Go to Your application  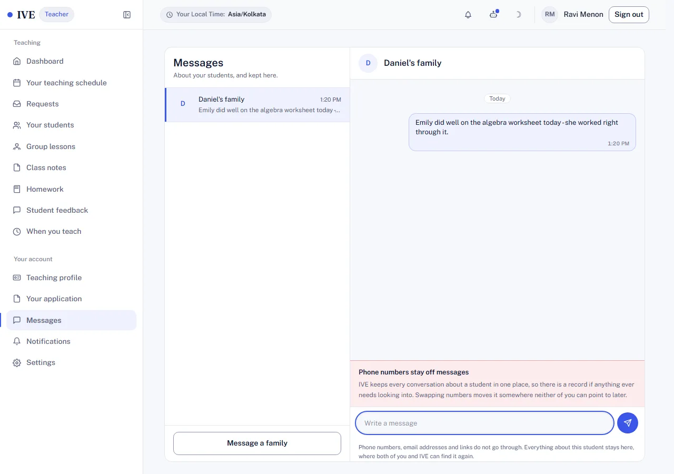[x=72, y=299]
